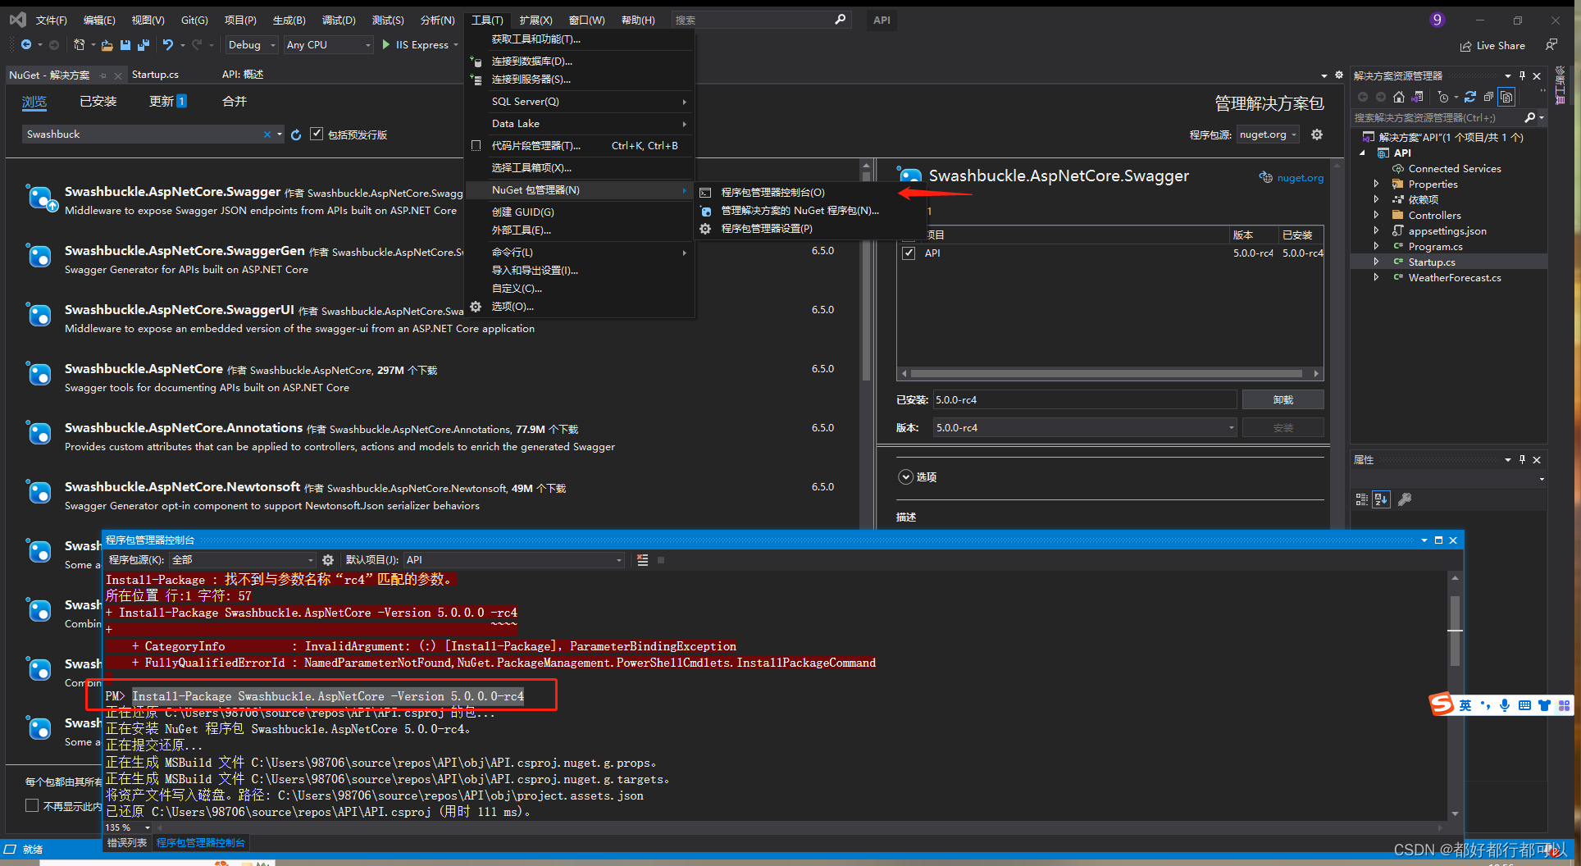The image size is (1581, 866).
Task: Open the Debug configuration dropdown
Action: (x=252, y=45)
